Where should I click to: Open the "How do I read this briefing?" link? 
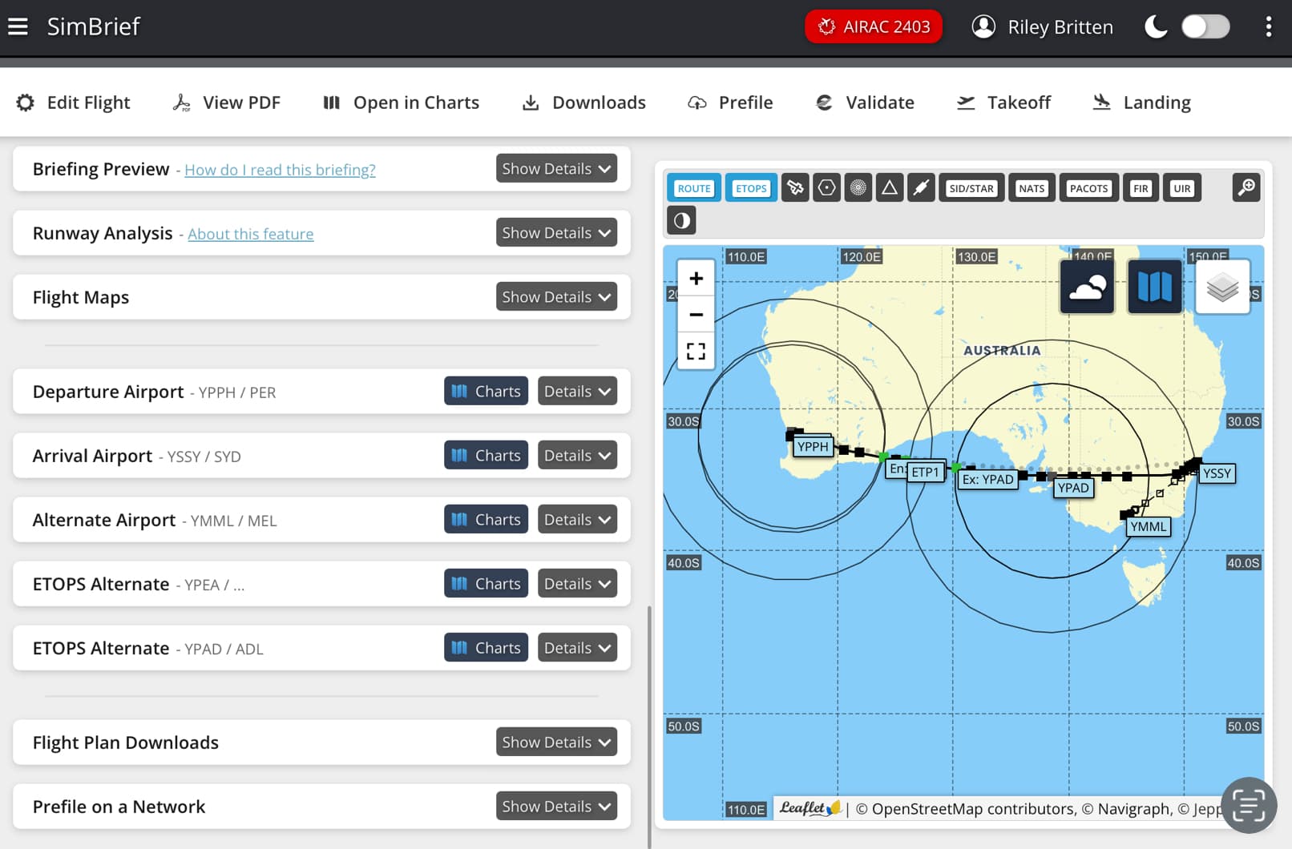coord(280,170)
